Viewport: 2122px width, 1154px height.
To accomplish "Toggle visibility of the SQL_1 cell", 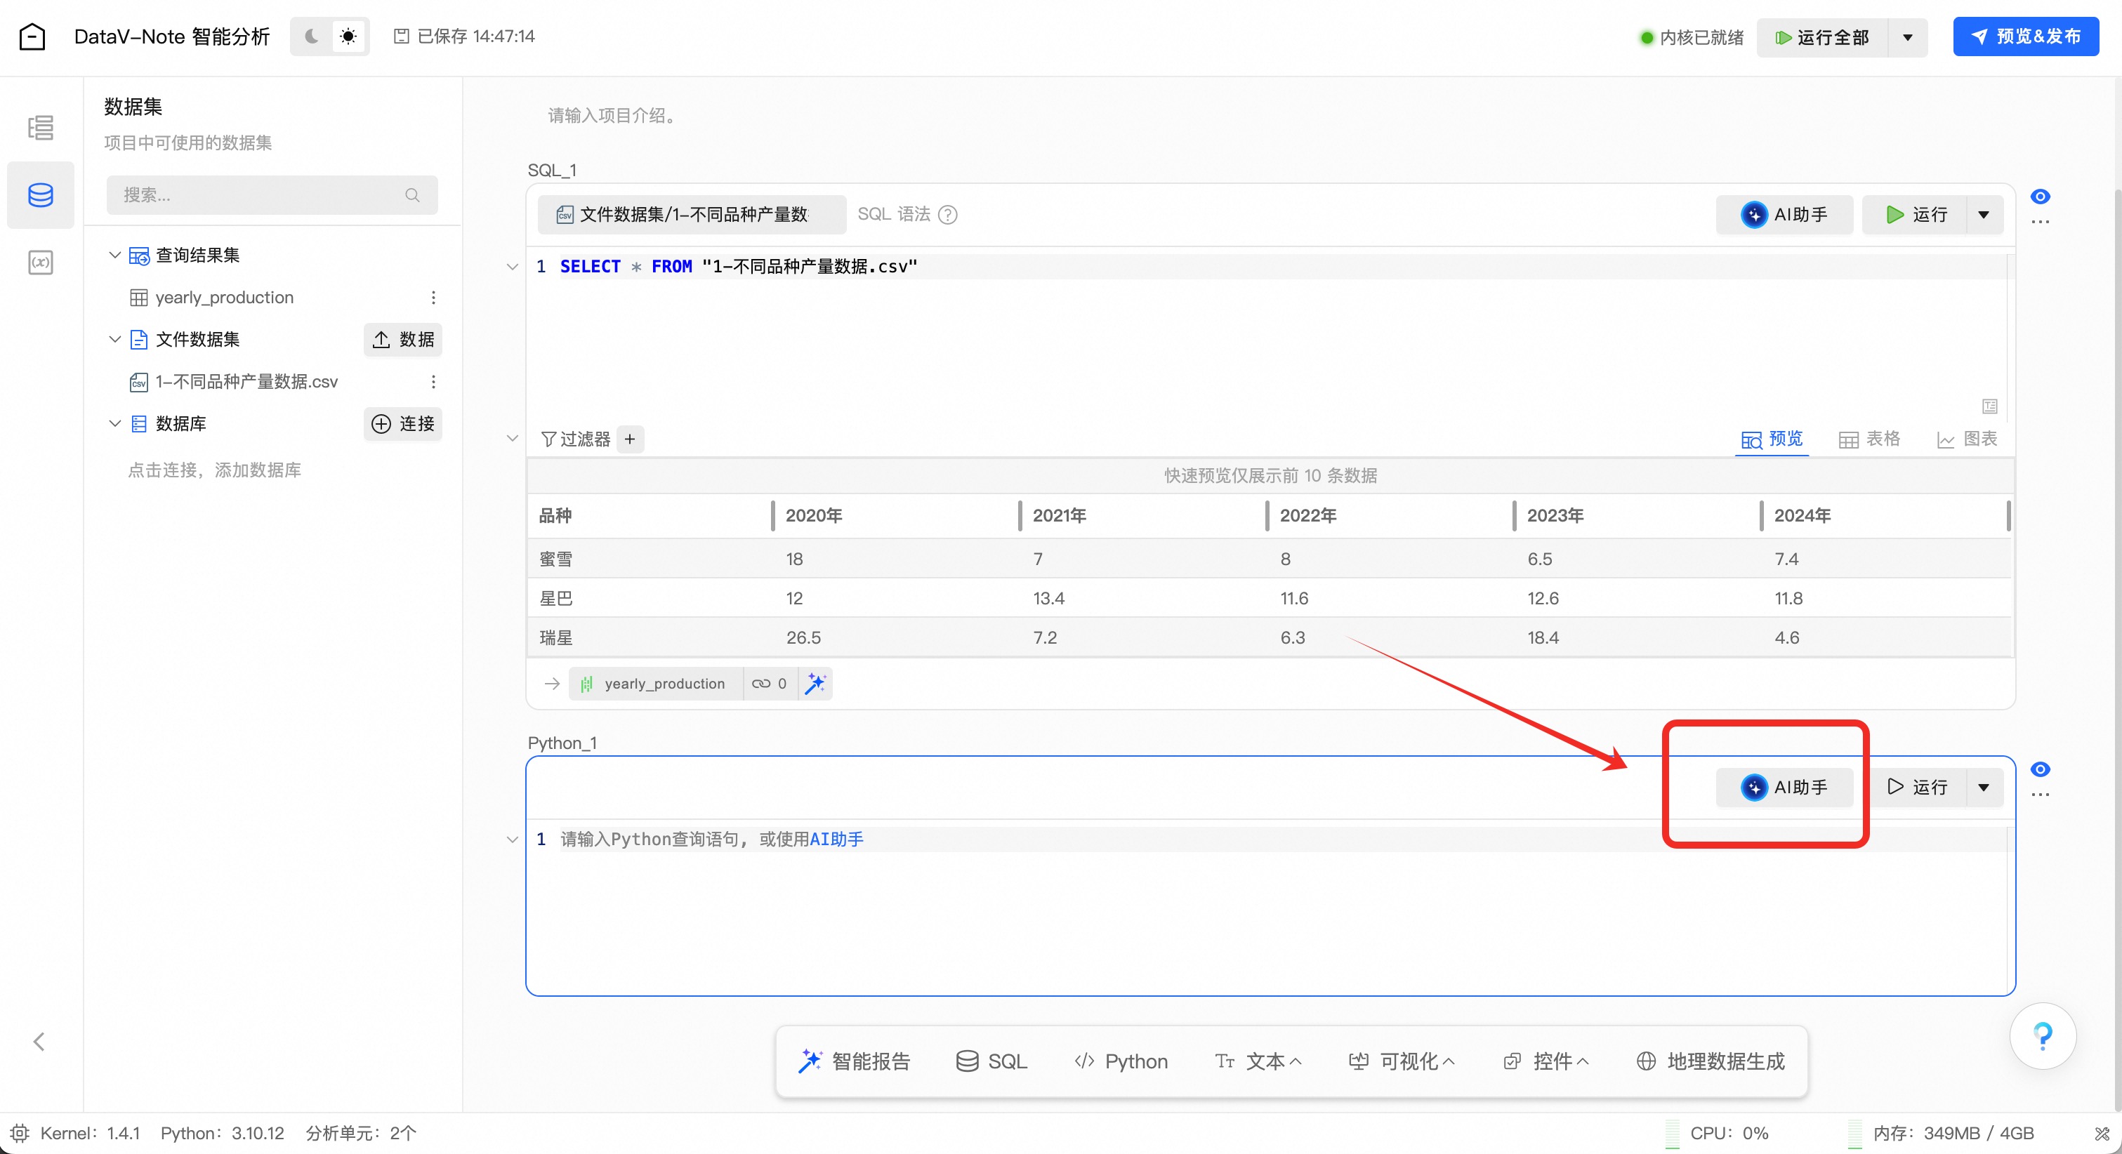I will (2040, 196).
